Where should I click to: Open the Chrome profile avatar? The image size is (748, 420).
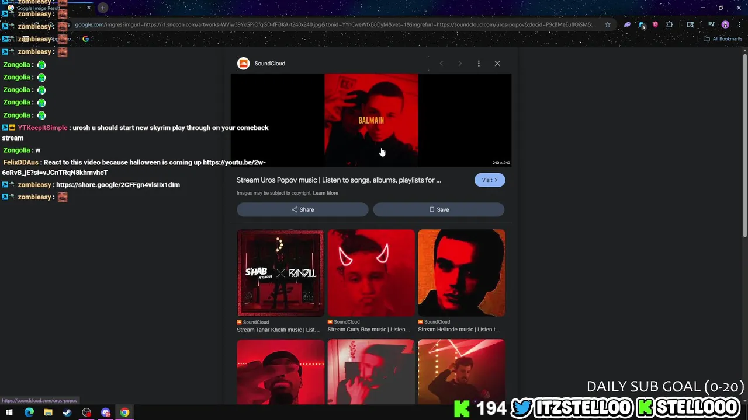(725, 24)
